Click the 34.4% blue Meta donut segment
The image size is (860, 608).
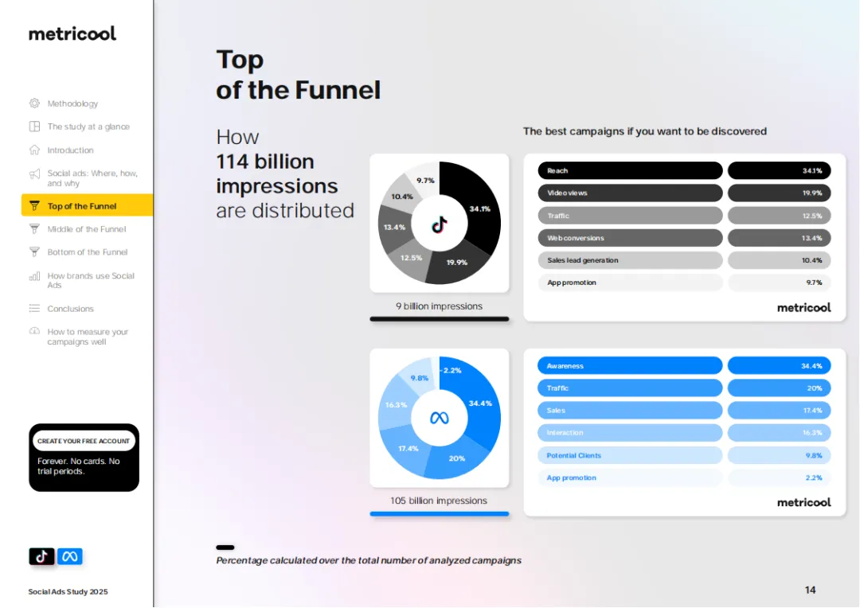click(x=479, y=404)
